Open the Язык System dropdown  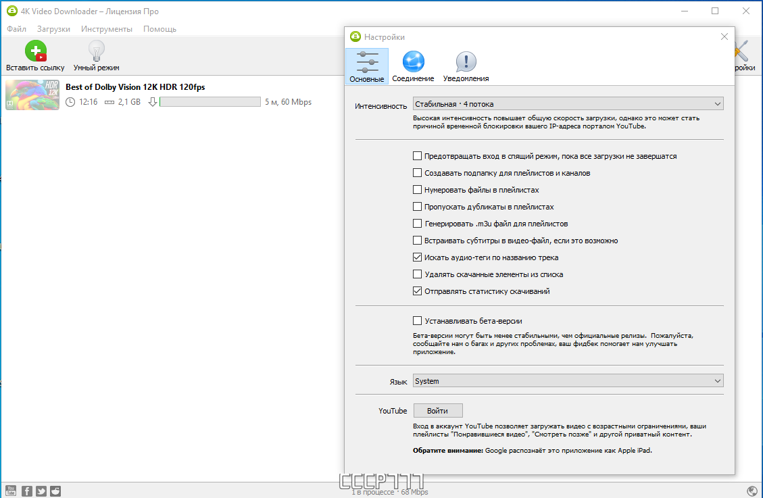coord(568,381)
